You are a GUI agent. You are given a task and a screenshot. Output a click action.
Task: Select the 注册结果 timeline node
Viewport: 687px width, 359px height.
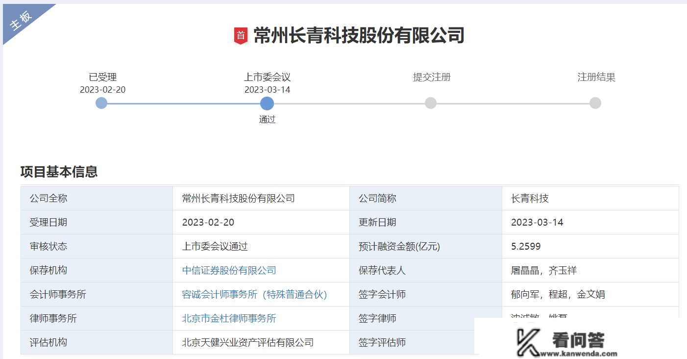(x=595, y=103)
